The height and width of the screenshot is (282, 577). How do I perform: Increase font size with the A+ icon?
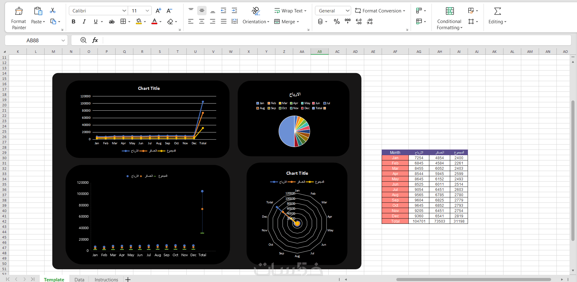pyautogui.click(x=158, y=11)
